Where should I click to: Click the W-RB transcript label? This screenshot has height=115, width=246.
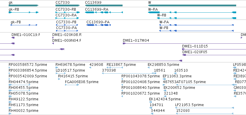[x=162, y=15]
